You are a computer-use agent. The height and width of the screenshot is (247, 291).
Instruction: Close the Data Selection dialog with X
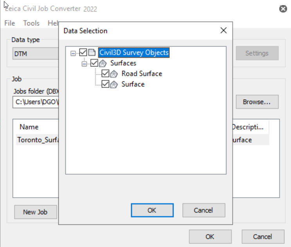tap(223, 30)
